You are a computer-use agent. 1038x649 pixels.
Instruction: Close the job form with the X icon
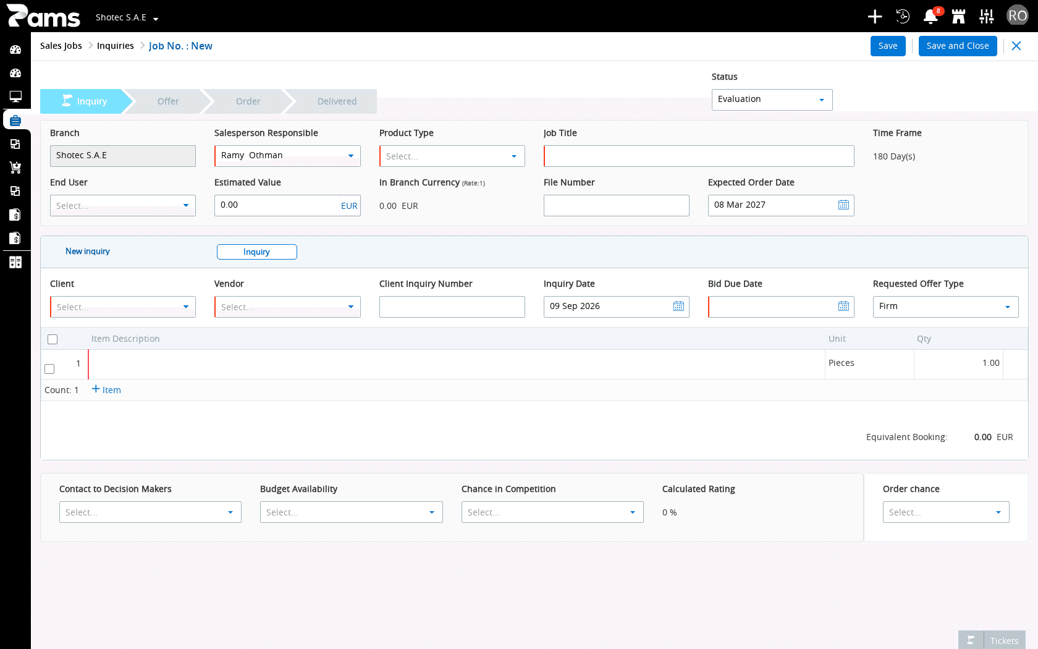click(x=1016, y=46)
